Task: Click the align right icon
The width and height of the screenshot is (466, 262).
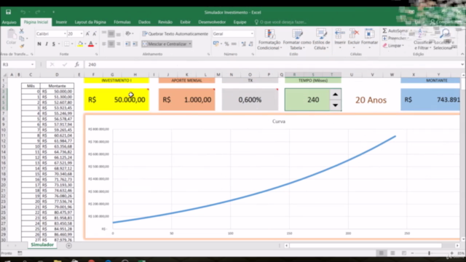Action: (118, 44)
